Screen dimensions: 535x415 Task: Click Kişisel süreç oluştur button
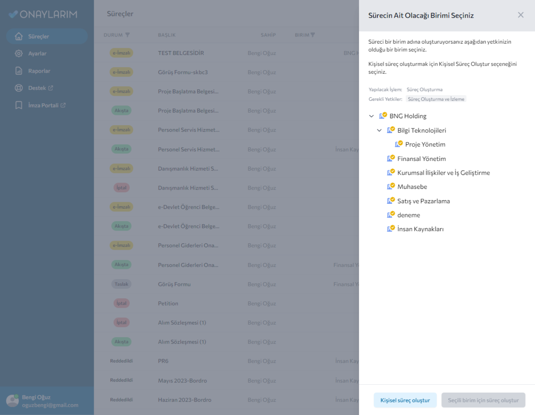click(x=405, y=400)
